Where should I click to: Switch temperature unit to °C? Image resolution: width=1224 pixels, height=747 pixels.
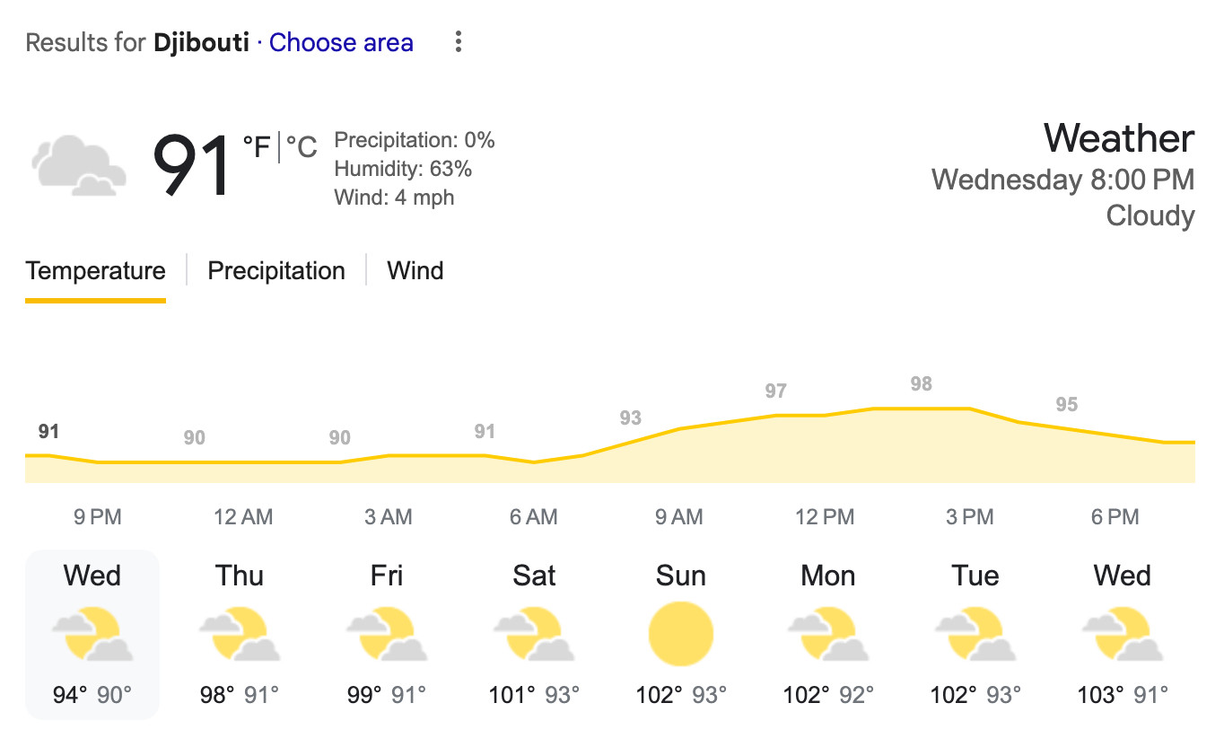coord(302,147)
